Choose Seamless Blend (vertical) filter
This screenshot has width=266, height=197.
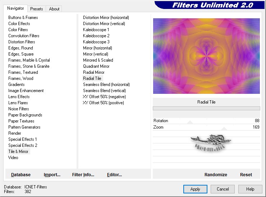pyautogui.click(x=104, y=91)
